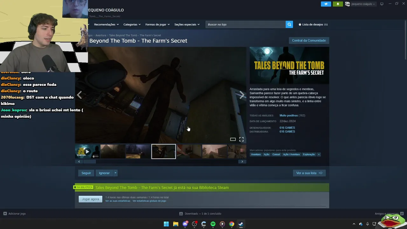Open Ver as suas estatísticas link

pos(118,201)
